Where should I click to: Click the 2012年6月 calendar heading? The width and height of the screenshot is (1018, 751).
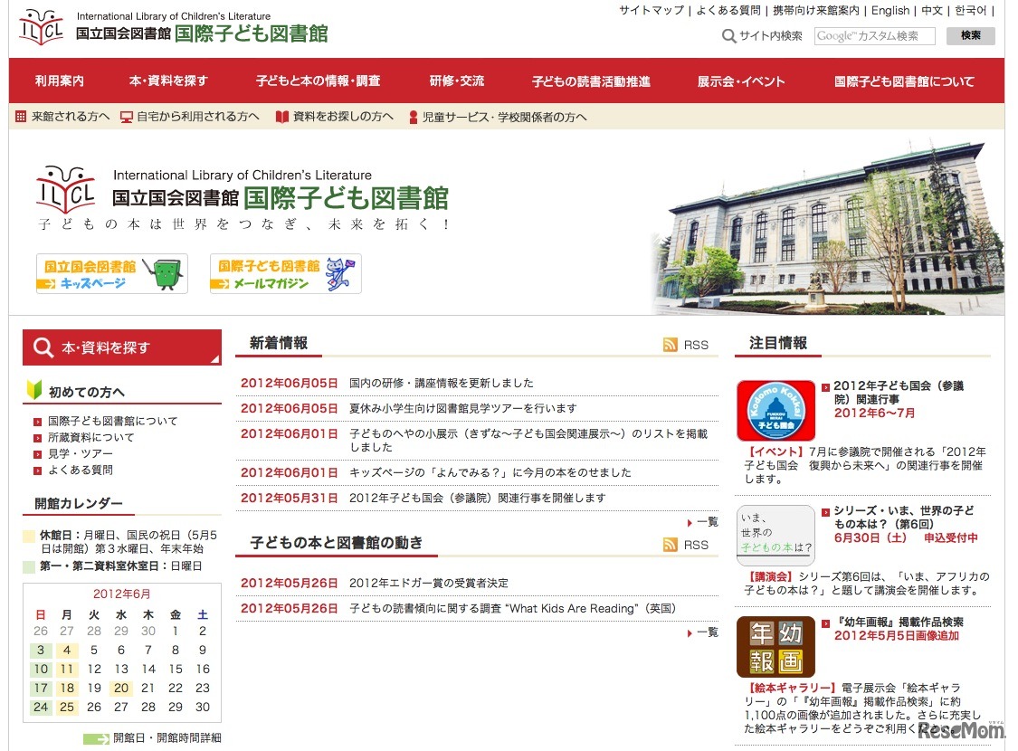pyautogui.click(x=121, y=594)
